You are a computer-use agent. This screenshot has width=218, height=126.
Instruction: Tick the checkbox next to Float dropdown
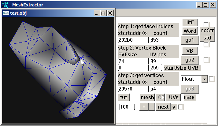click(x=212, y=79)
